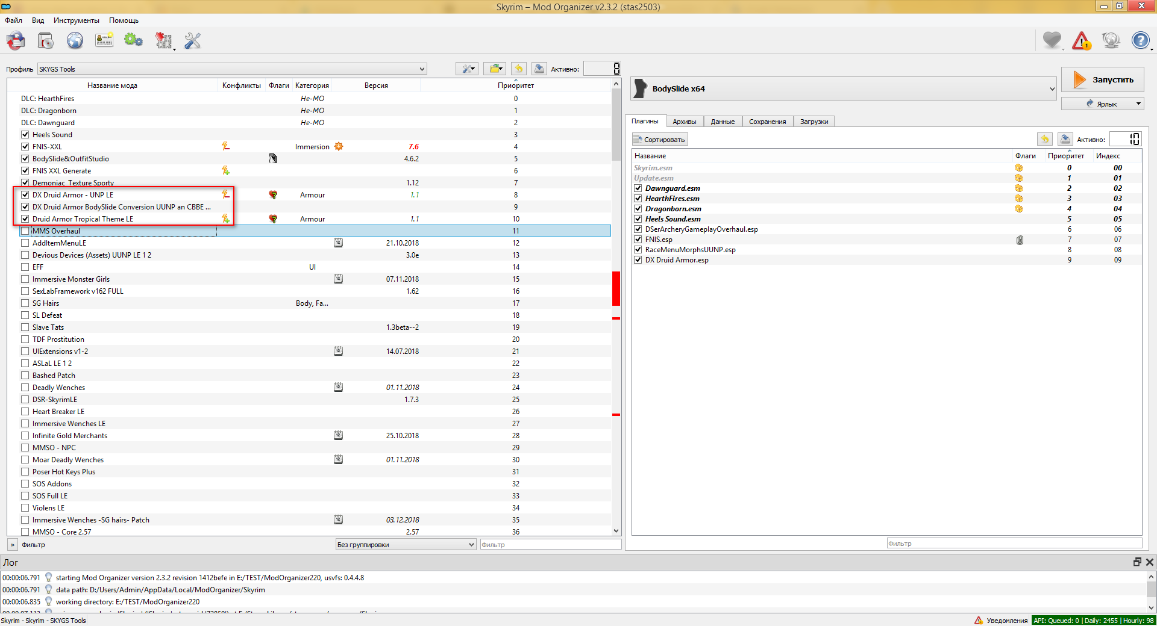Click the heart flag icon on DX Druid Armor row
Image resolution: width=1157 pixels, height=626 pixels.
[273, 194]
